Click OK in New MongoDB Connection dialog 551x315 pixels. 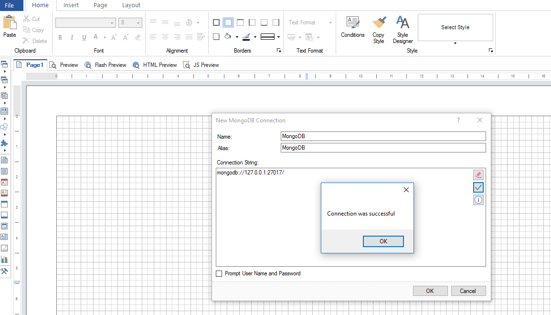pos(430,291)
